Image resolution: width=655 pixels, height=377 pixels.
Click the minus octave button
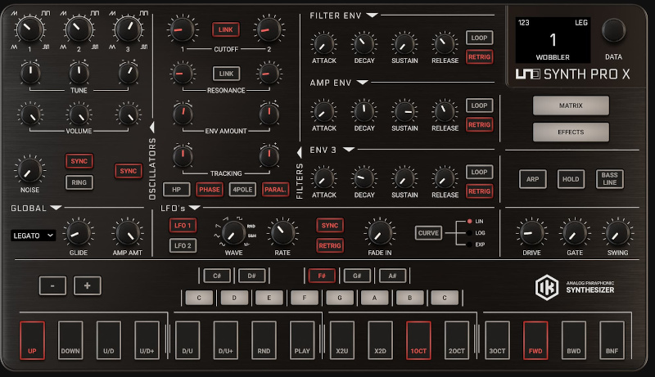click(52, 285)
